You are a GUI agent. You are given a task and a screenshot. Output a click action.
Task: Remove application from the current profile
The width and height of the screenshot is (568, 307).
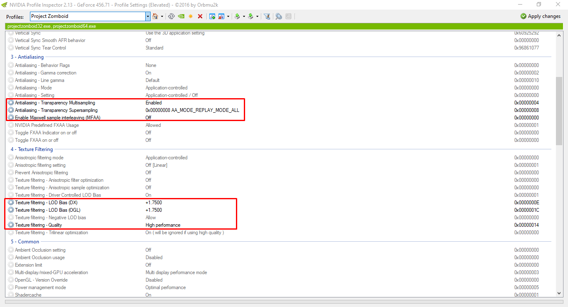click(x=221, y=16)
